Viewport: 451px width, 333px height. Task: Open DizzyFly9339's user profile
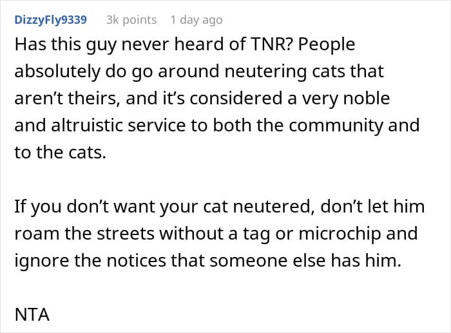click(50, 20)
